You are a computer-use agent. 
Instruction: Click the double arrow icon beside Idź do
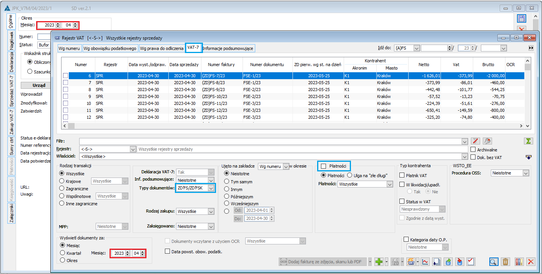[531, 48]
